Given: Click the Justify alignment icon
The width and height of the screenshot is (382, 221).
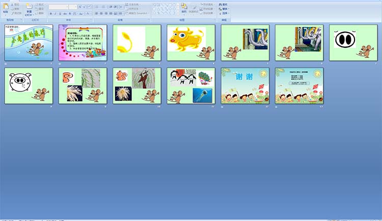Looking at the screenshot, I should tap(111, 14).
